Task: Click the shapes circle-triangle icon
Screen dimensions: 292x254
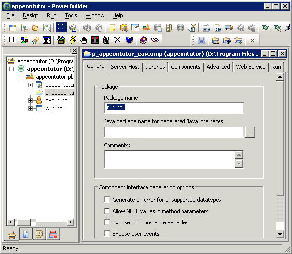Action: coord(24,40)
